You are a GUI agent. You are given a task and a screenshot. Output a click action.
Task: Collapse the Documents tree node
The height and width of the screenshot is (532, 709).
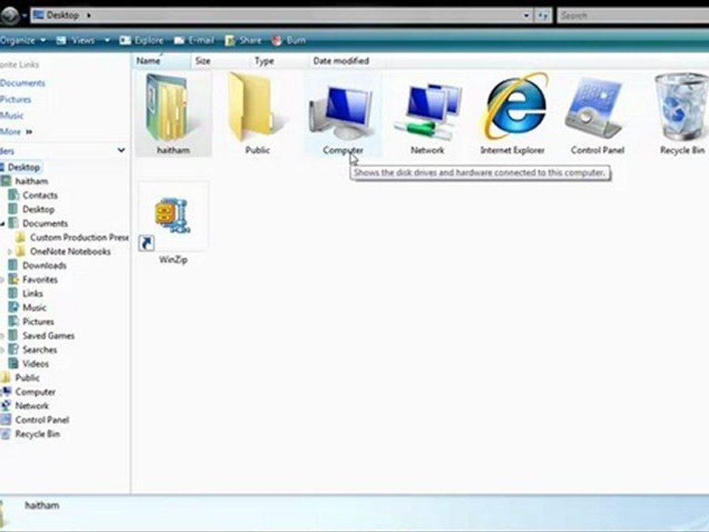3,223
